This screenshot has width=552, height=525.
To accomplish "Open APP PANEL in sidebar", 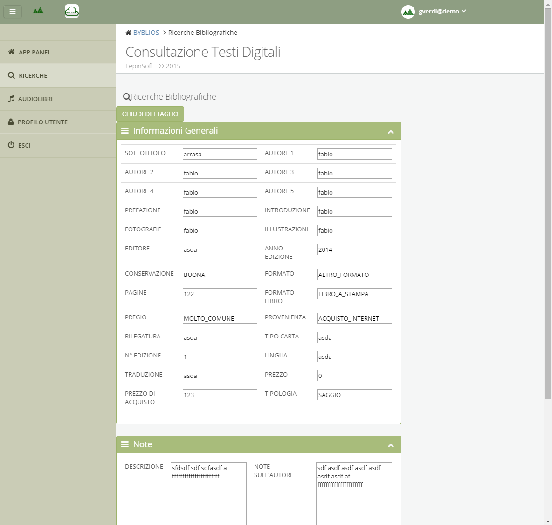I will [58, 52].
